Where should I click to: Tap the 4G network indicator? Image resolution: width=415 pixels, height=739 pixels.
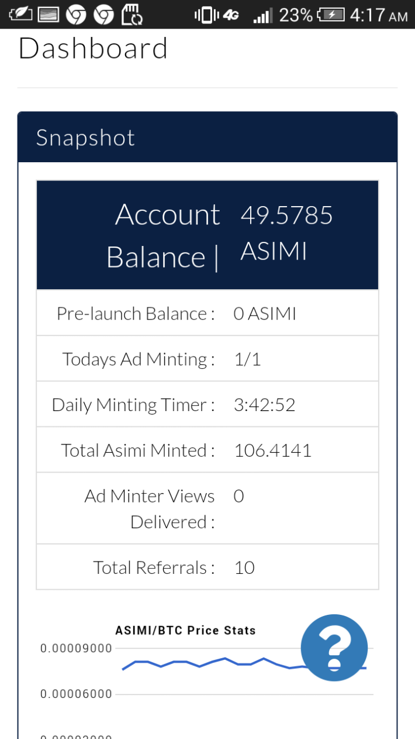(x=231, y=16)
